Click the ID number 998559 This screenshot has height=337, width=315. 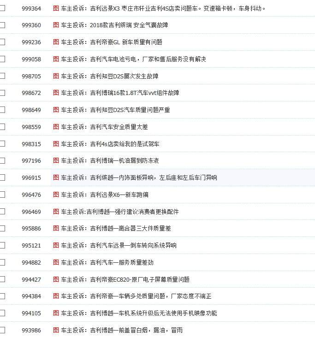pos(31,127)
